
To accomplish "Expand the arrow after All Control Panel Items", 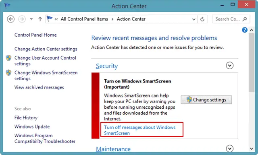I will click(112, 19).
